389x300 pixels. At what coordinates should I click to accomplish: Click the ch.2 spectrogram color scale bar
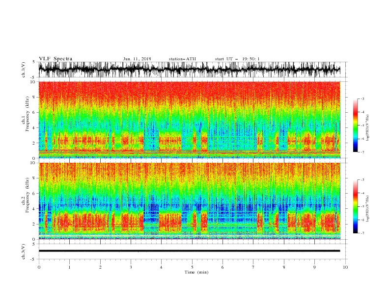click(355, 206)
